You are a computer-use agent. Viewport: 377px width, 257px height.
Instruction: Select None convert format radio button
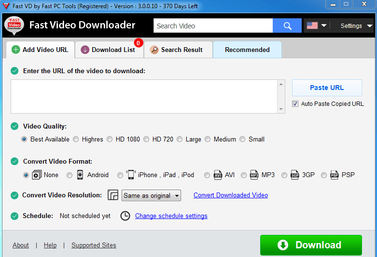tap(26, 175)
